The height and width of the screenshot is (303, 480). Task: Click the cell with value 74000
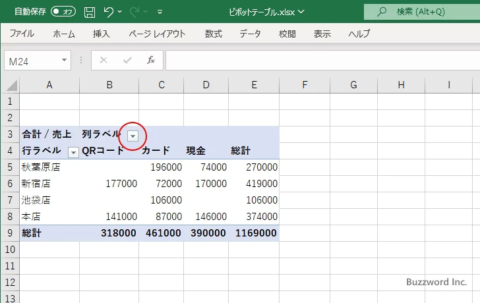click(x=206, y=167)
